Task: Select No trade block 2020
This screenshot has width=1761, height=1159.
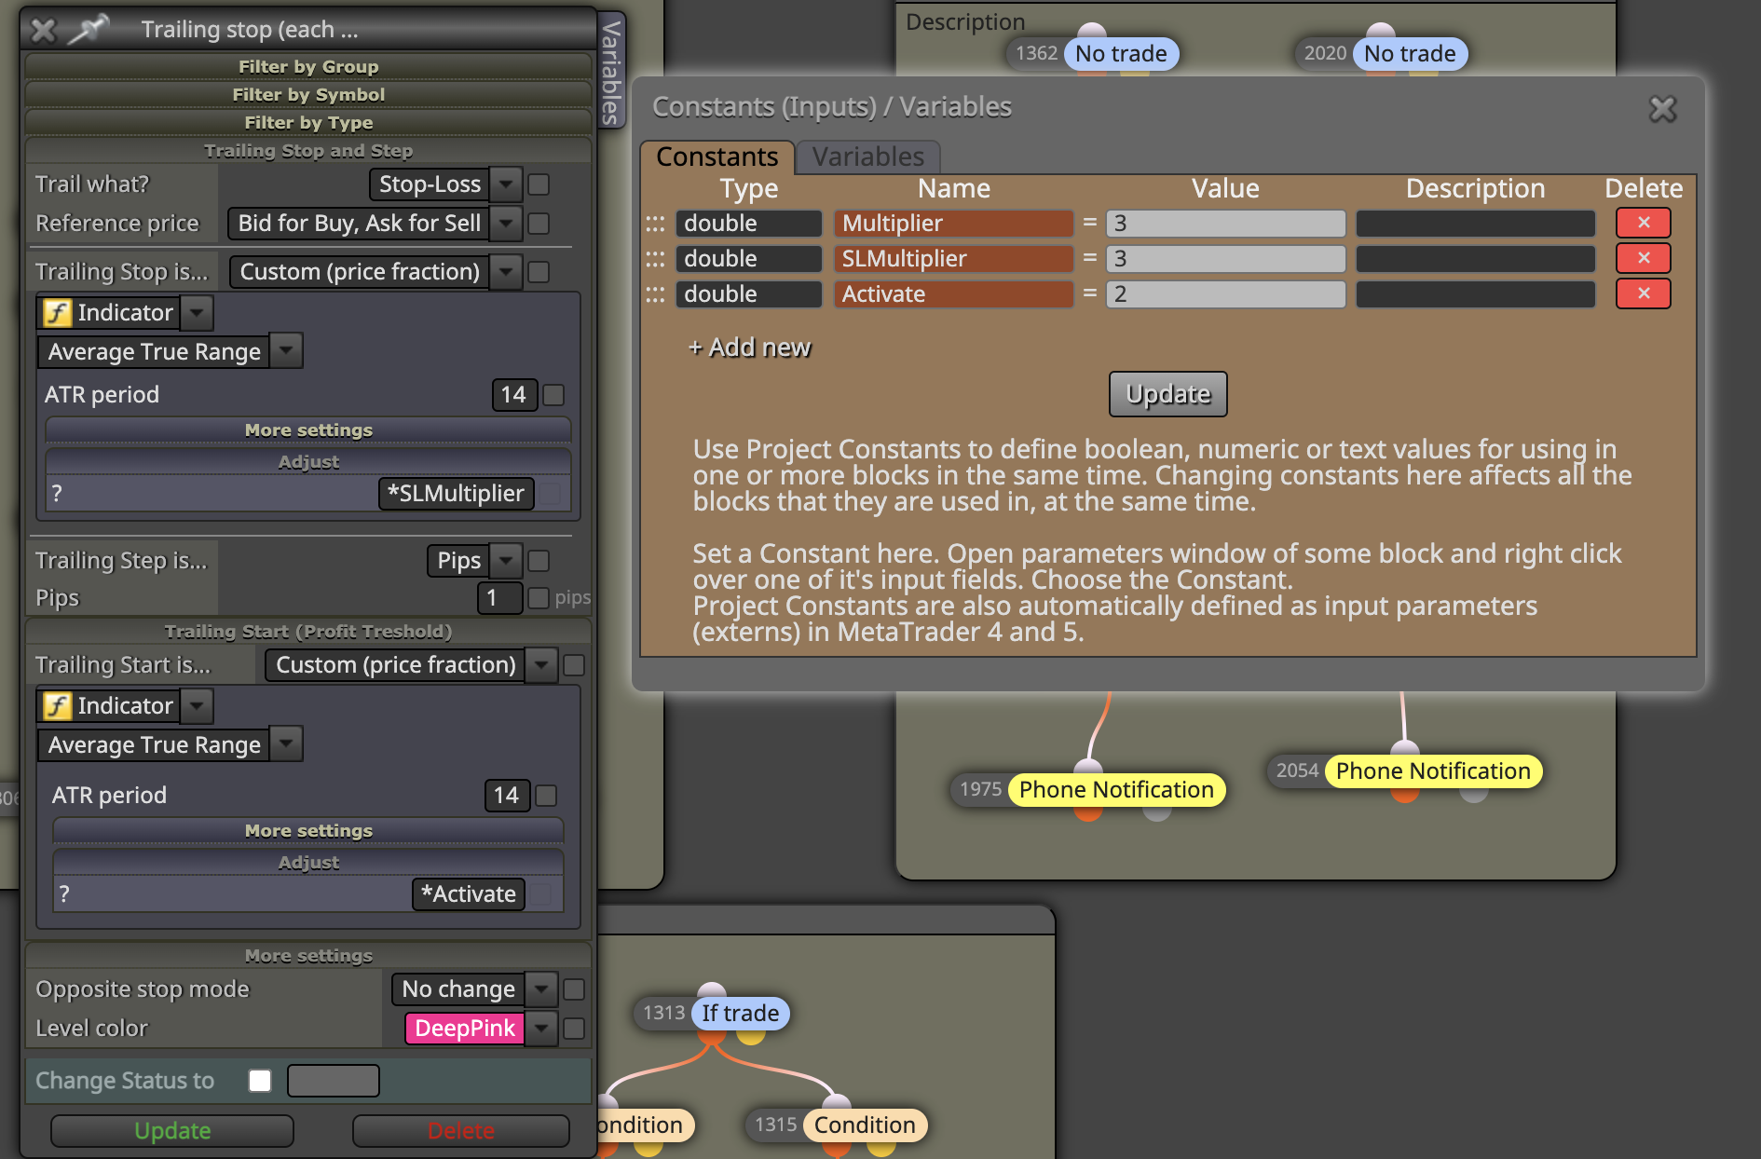Action: pyautogui.click(x=1410, y=53)
